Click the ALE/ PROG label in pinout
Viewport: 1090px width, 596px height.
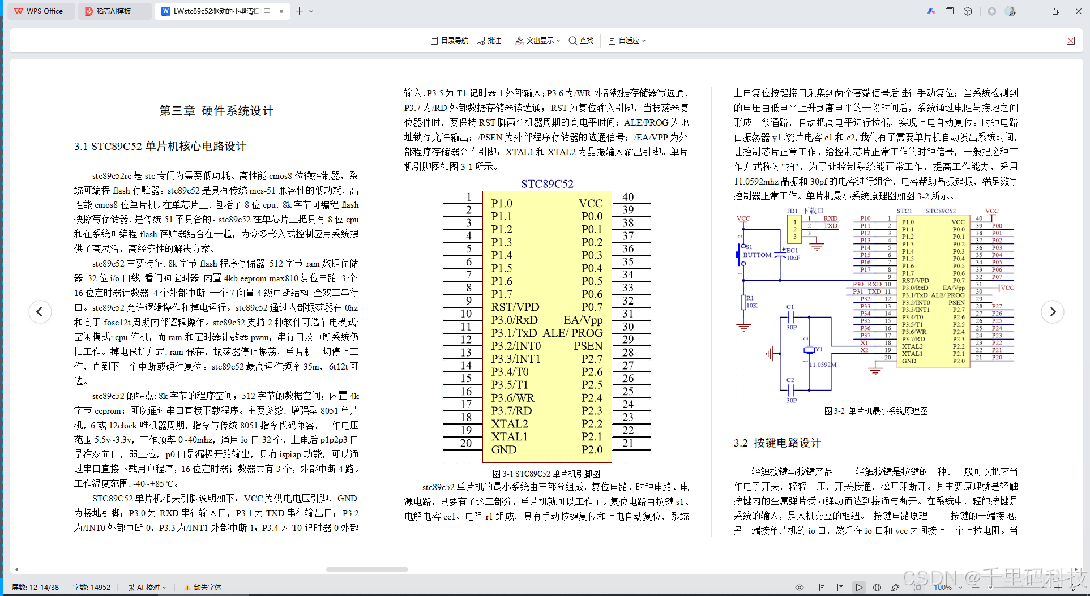coord(572,333)
